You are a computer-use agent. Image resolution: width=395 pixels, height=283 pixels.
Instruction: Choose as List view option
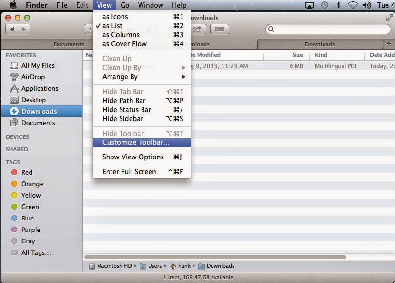click(x=142, y=26)
